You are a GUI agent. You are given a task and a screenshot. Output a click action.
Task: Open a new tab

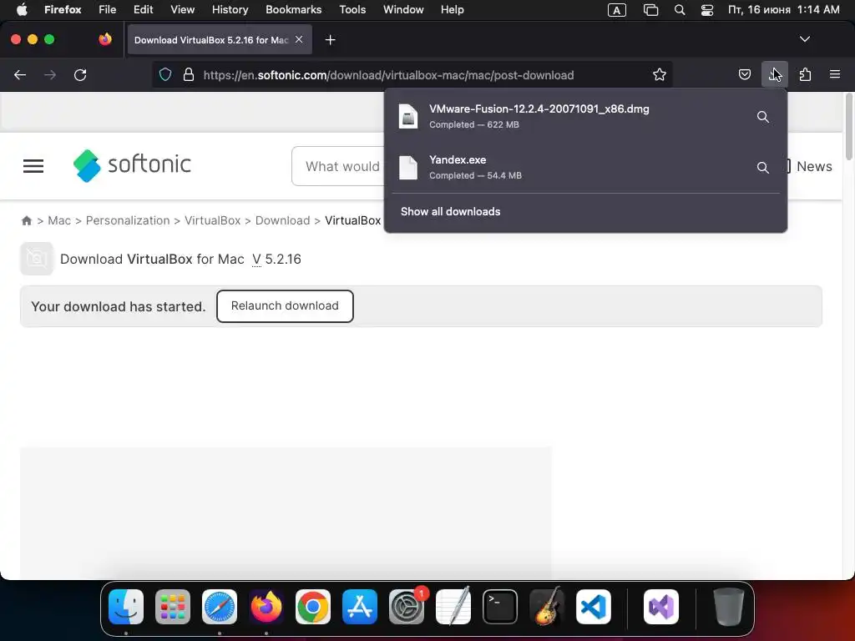(330, 40)
